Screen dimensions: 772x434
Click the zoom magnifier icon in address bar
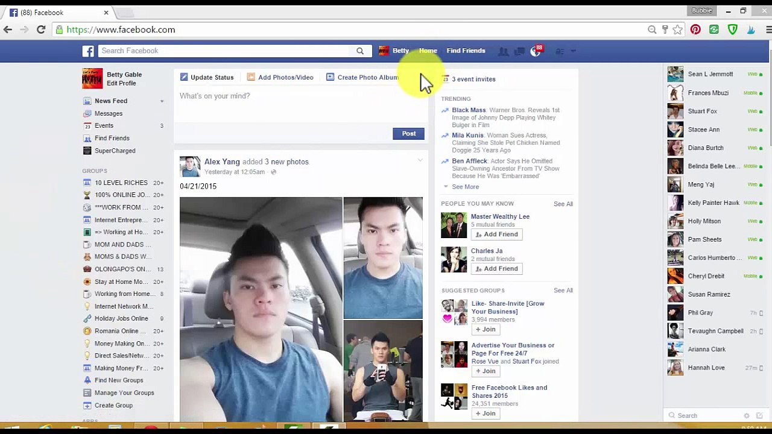[x=652, y=30]
